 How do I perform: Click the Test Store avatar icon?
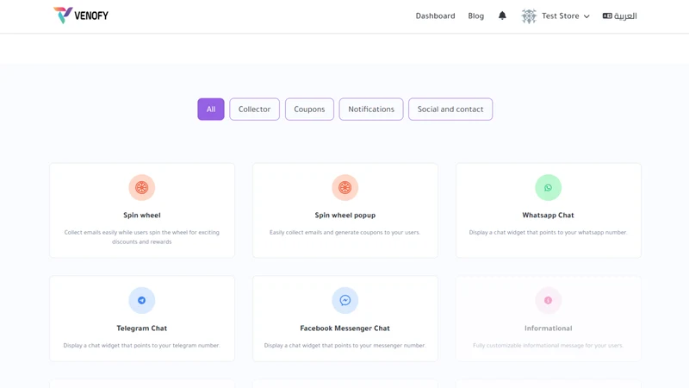coord(529,16)
